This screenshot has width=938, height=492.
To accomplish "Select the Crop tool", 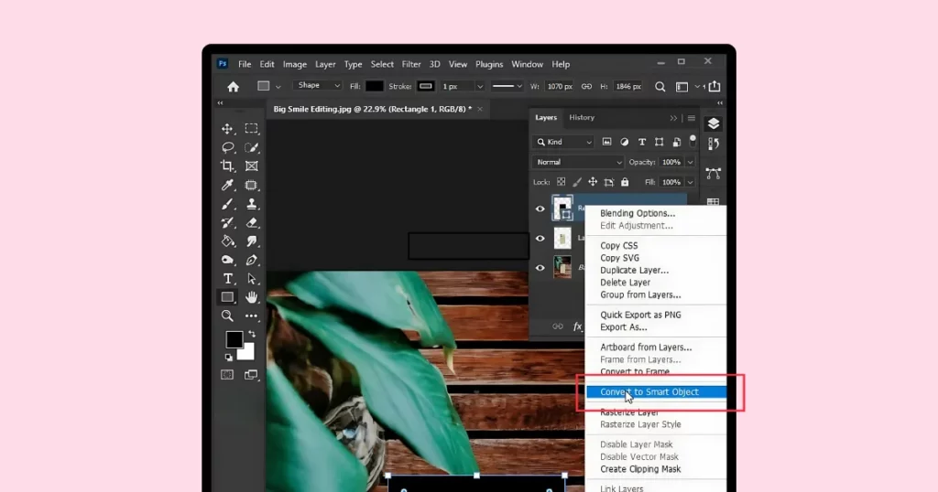I will 227,166.
